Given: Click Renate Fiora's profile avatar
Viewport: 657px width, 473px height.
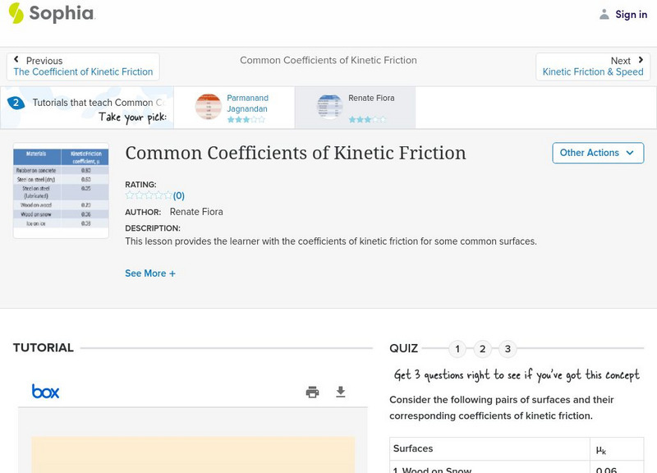Looking at the screenshot, I should click(x=328, y=105).
